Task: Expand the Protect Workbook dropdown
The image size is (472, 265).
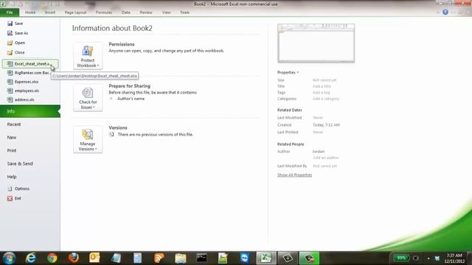Action: pos(88,56)
